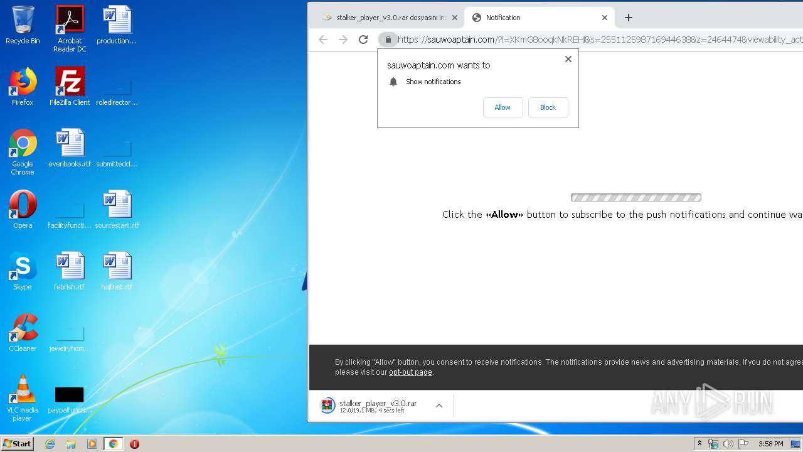Launch the VLC media player shortcut
Image resolution: width=803 pixels, height=452 pixels.
click(x=23, y=398)
